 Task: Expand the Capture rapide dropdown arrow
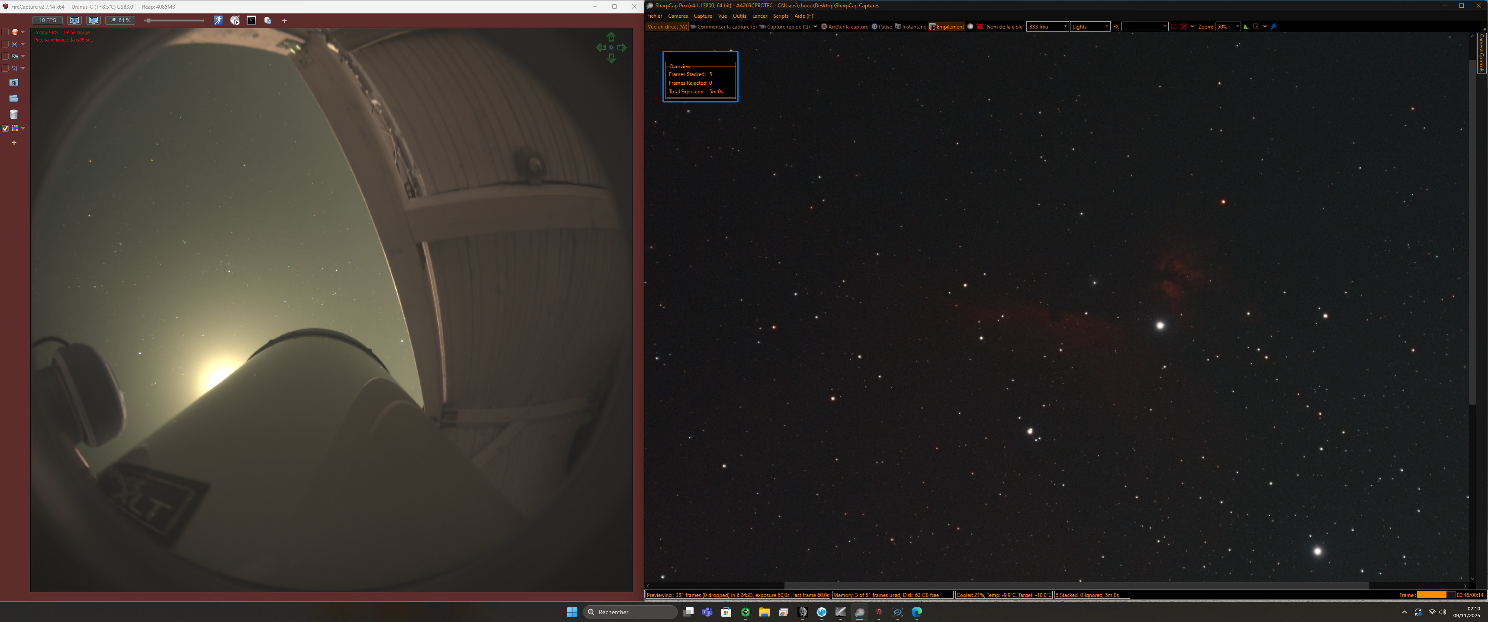(815, 26)
